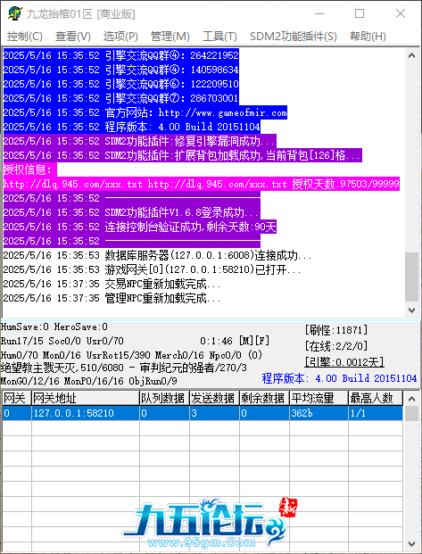Click the log panel scrollbar thumb
This screenshot has width=422, height=554.
[411, 277]
